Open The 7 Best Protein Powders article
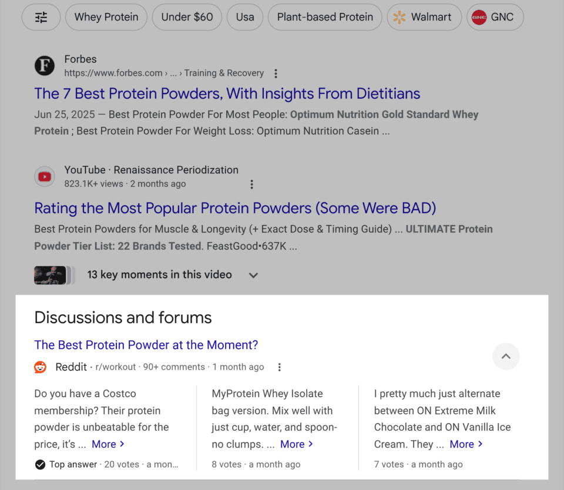Screen dimensions: 564x490 [x=227, y=94]
